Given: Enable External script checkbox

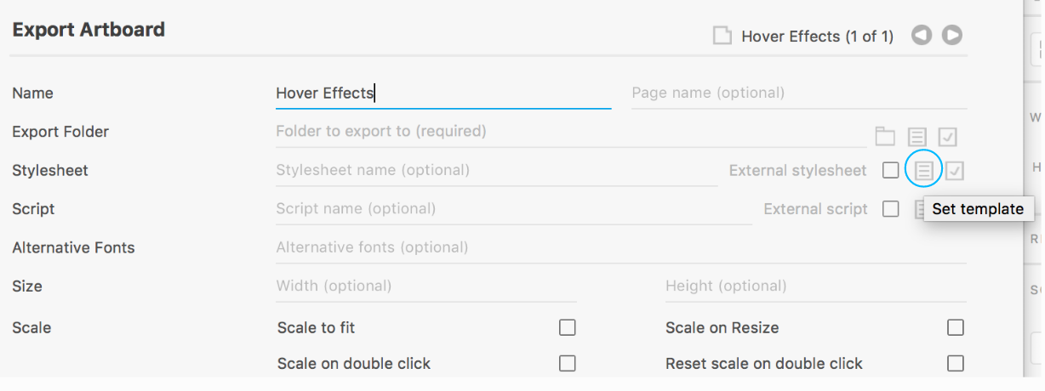Looking at the screenshot, I should 891,208.
